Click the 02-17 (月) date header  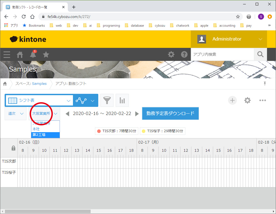click(x=148, y=142)
